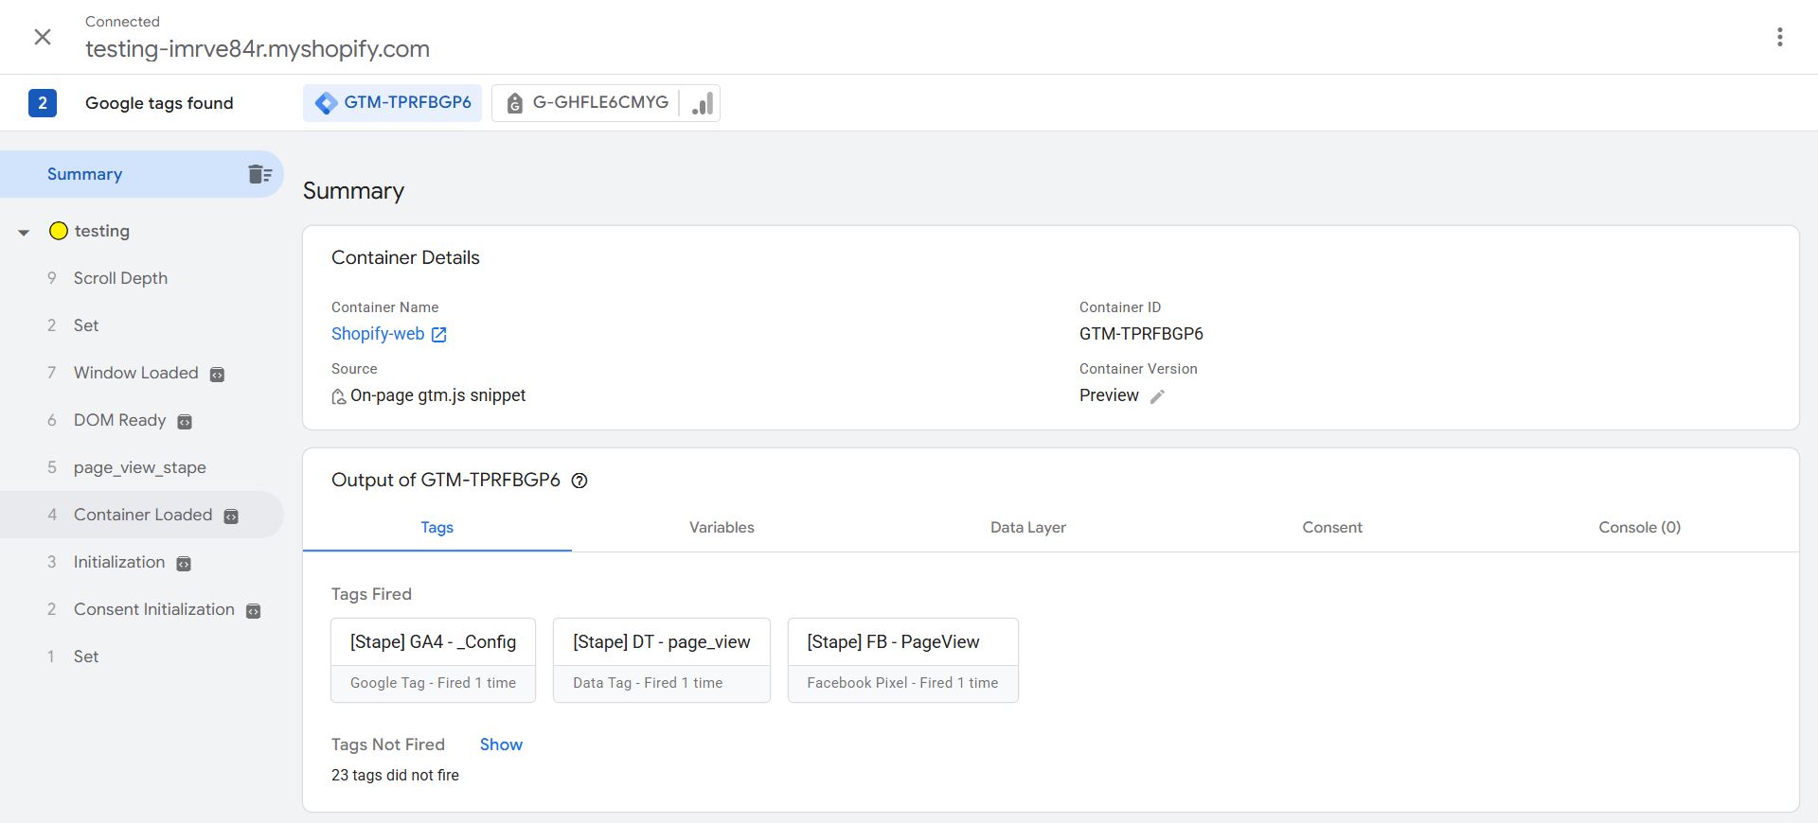Click the Container Details heading
This screenshot has width=1818, height=823.
click(405, 257)
